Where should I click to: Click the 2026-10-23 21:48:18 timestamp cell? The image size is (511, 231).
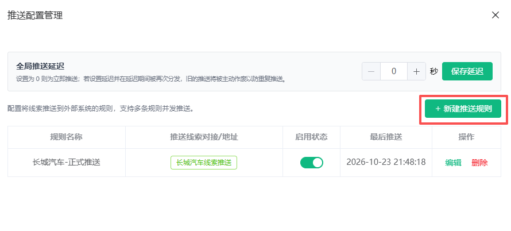click(x=386, y=162)
